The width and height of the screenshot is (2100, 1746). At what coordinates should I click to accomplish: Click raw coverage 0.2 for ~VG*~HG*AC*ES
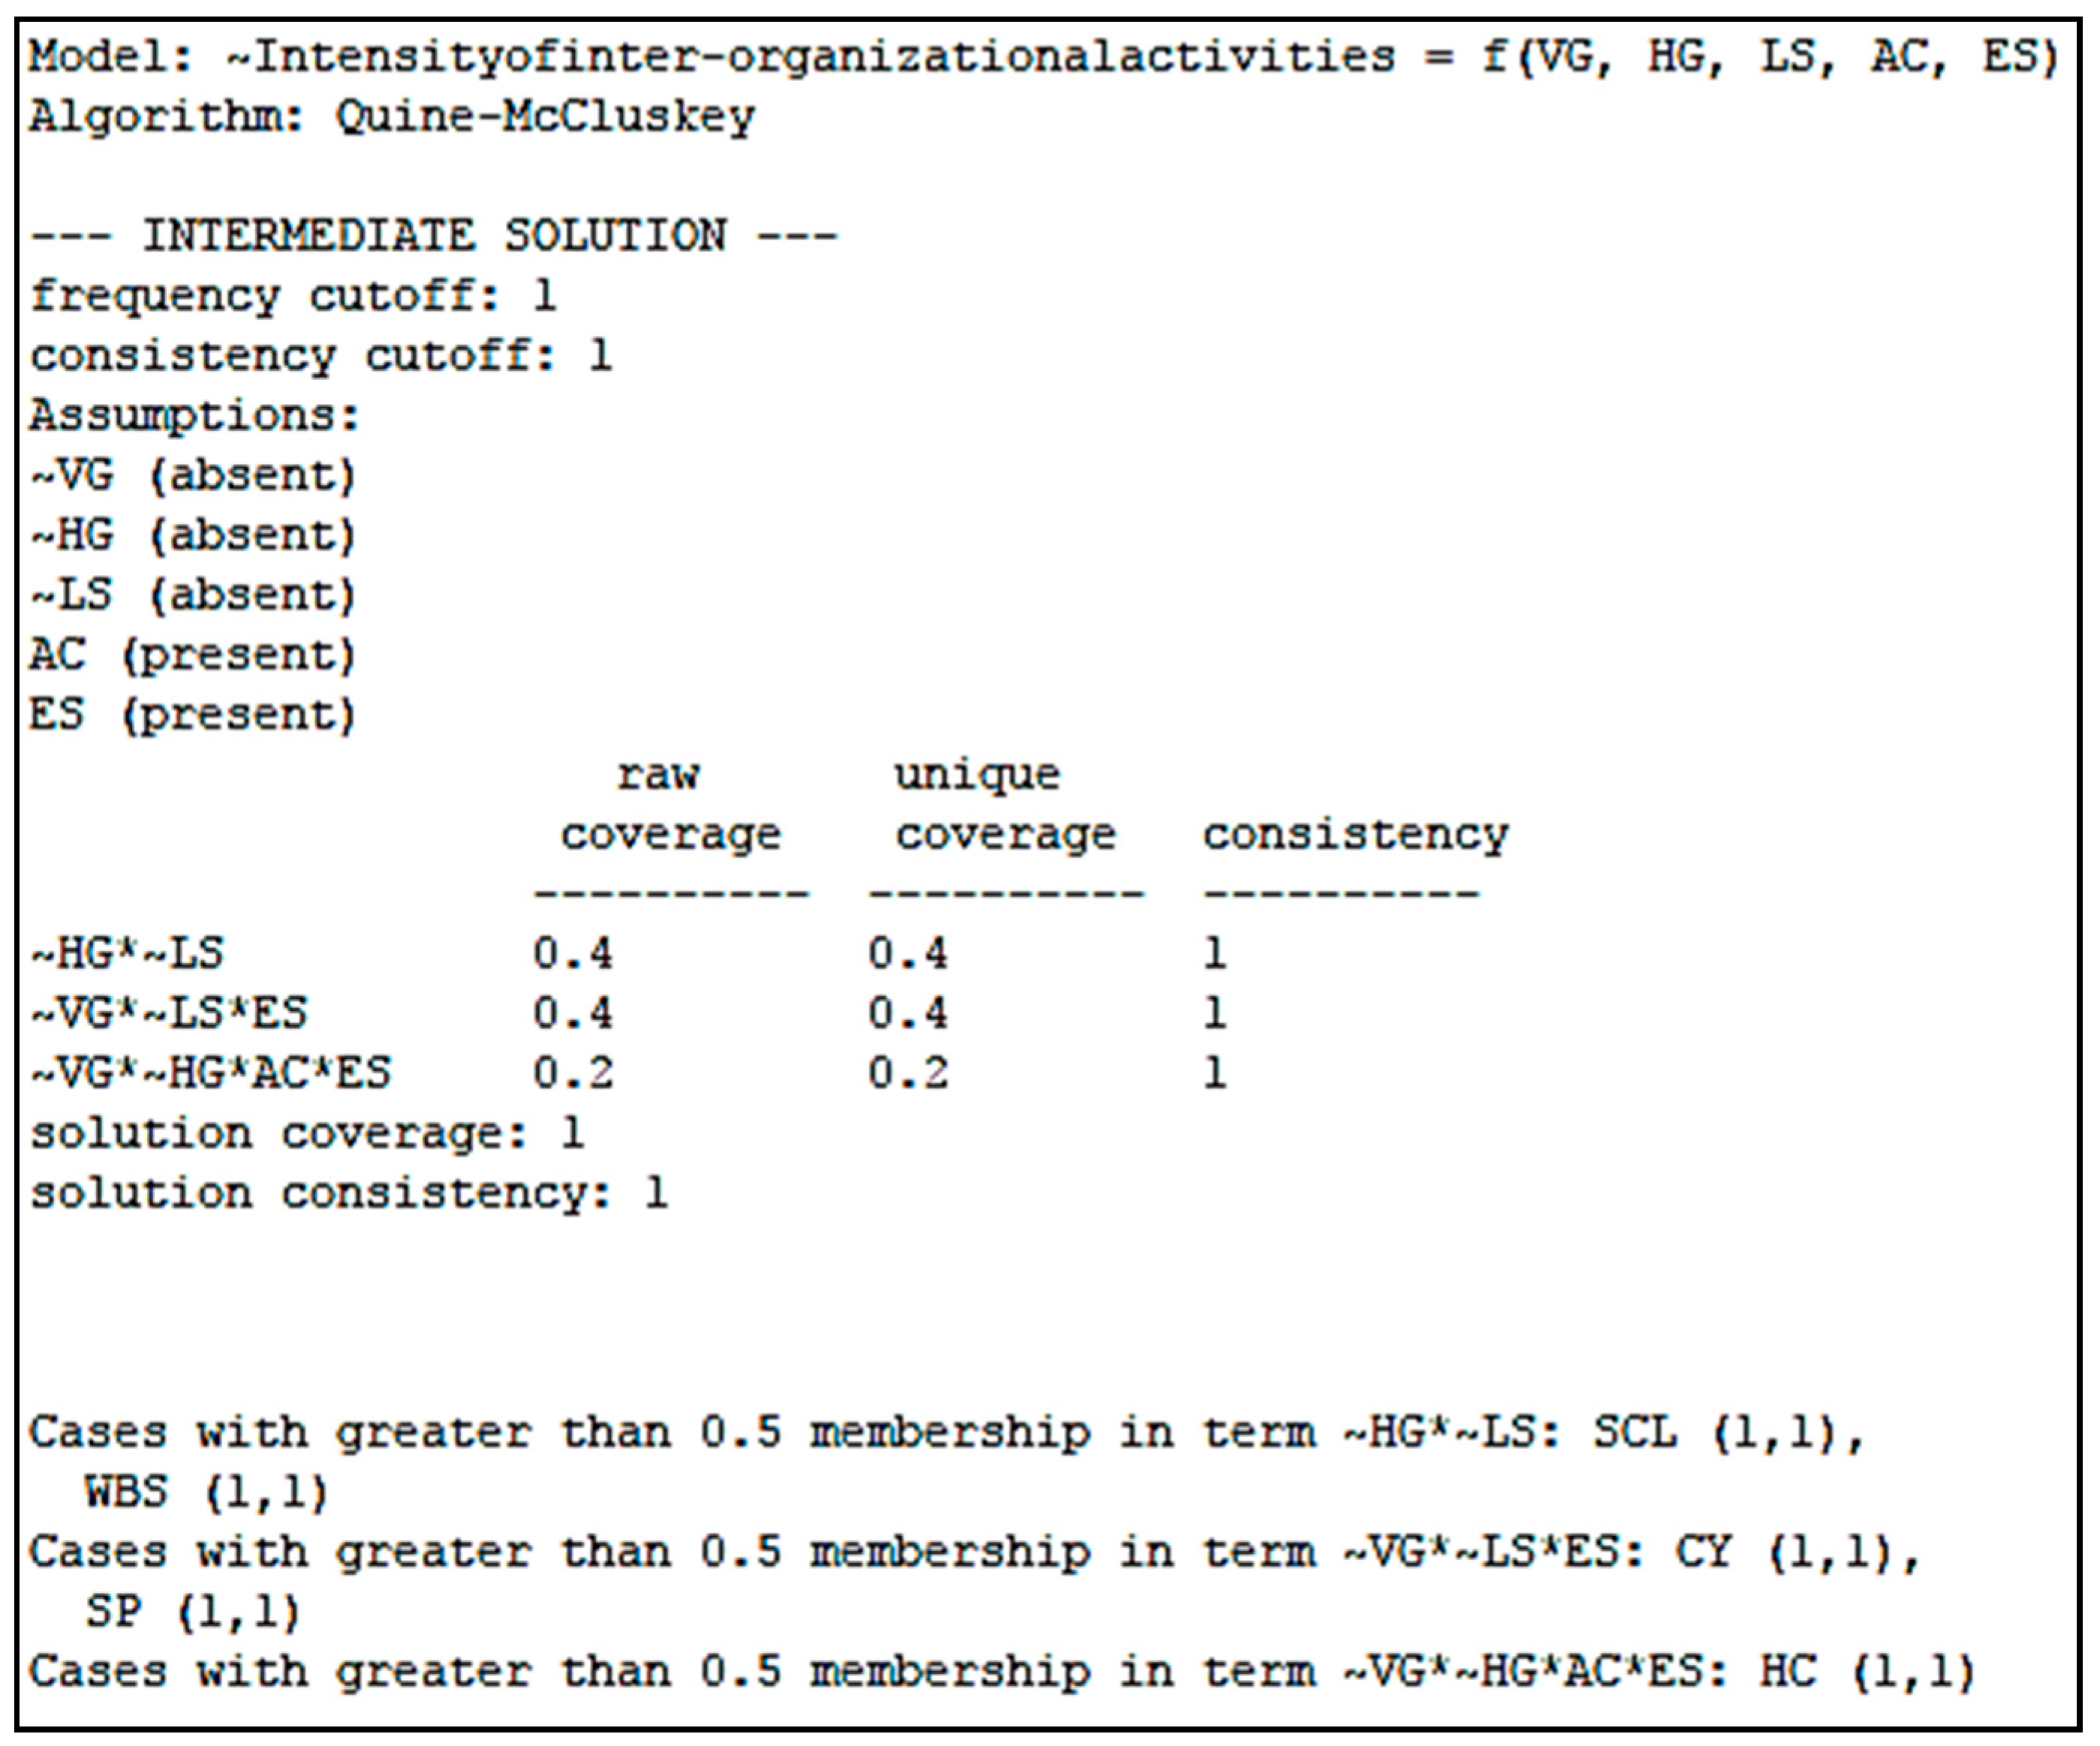(x=572, y=1073)
